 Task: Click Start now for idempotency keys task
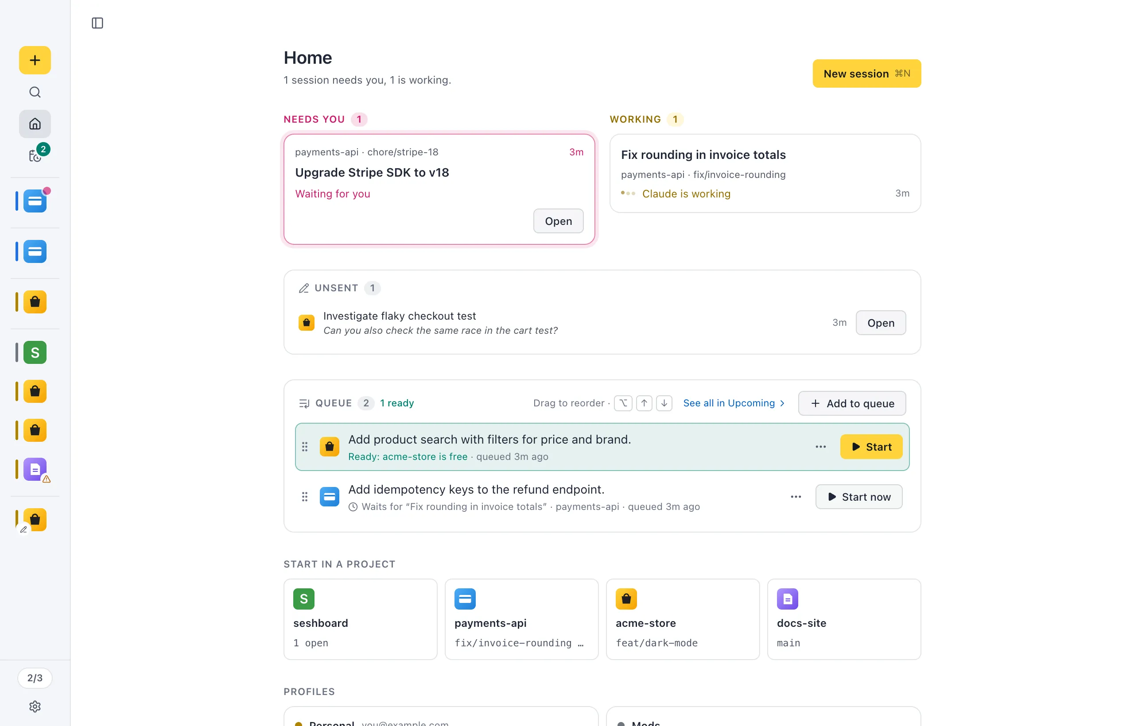858,496
